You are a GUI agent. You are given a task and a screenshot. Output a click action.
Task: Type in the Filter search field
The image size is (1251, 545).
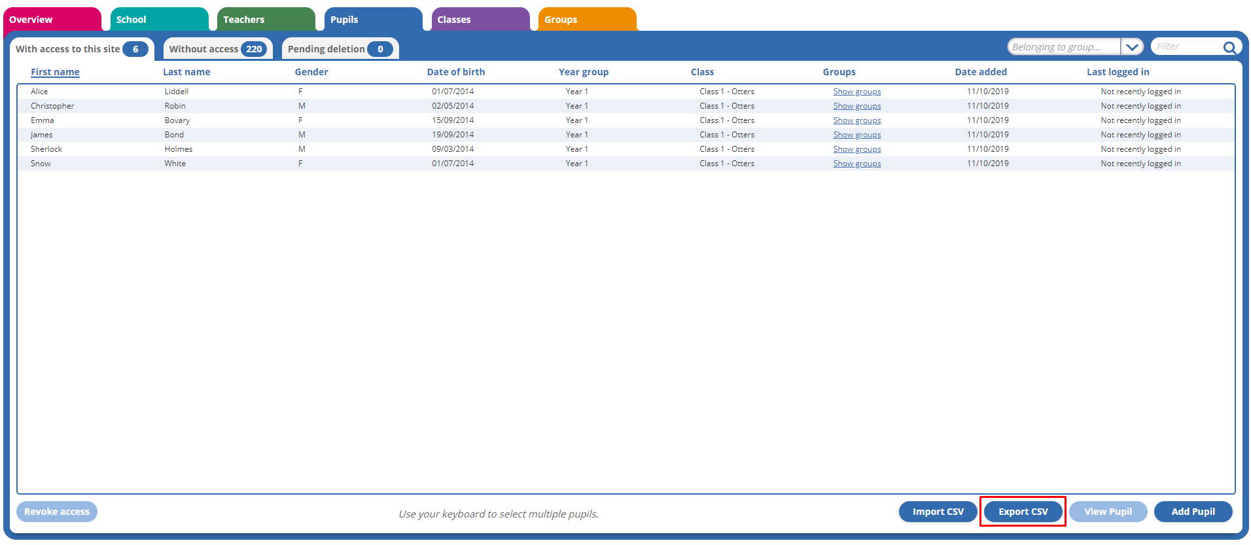[x=1186, y=47]
